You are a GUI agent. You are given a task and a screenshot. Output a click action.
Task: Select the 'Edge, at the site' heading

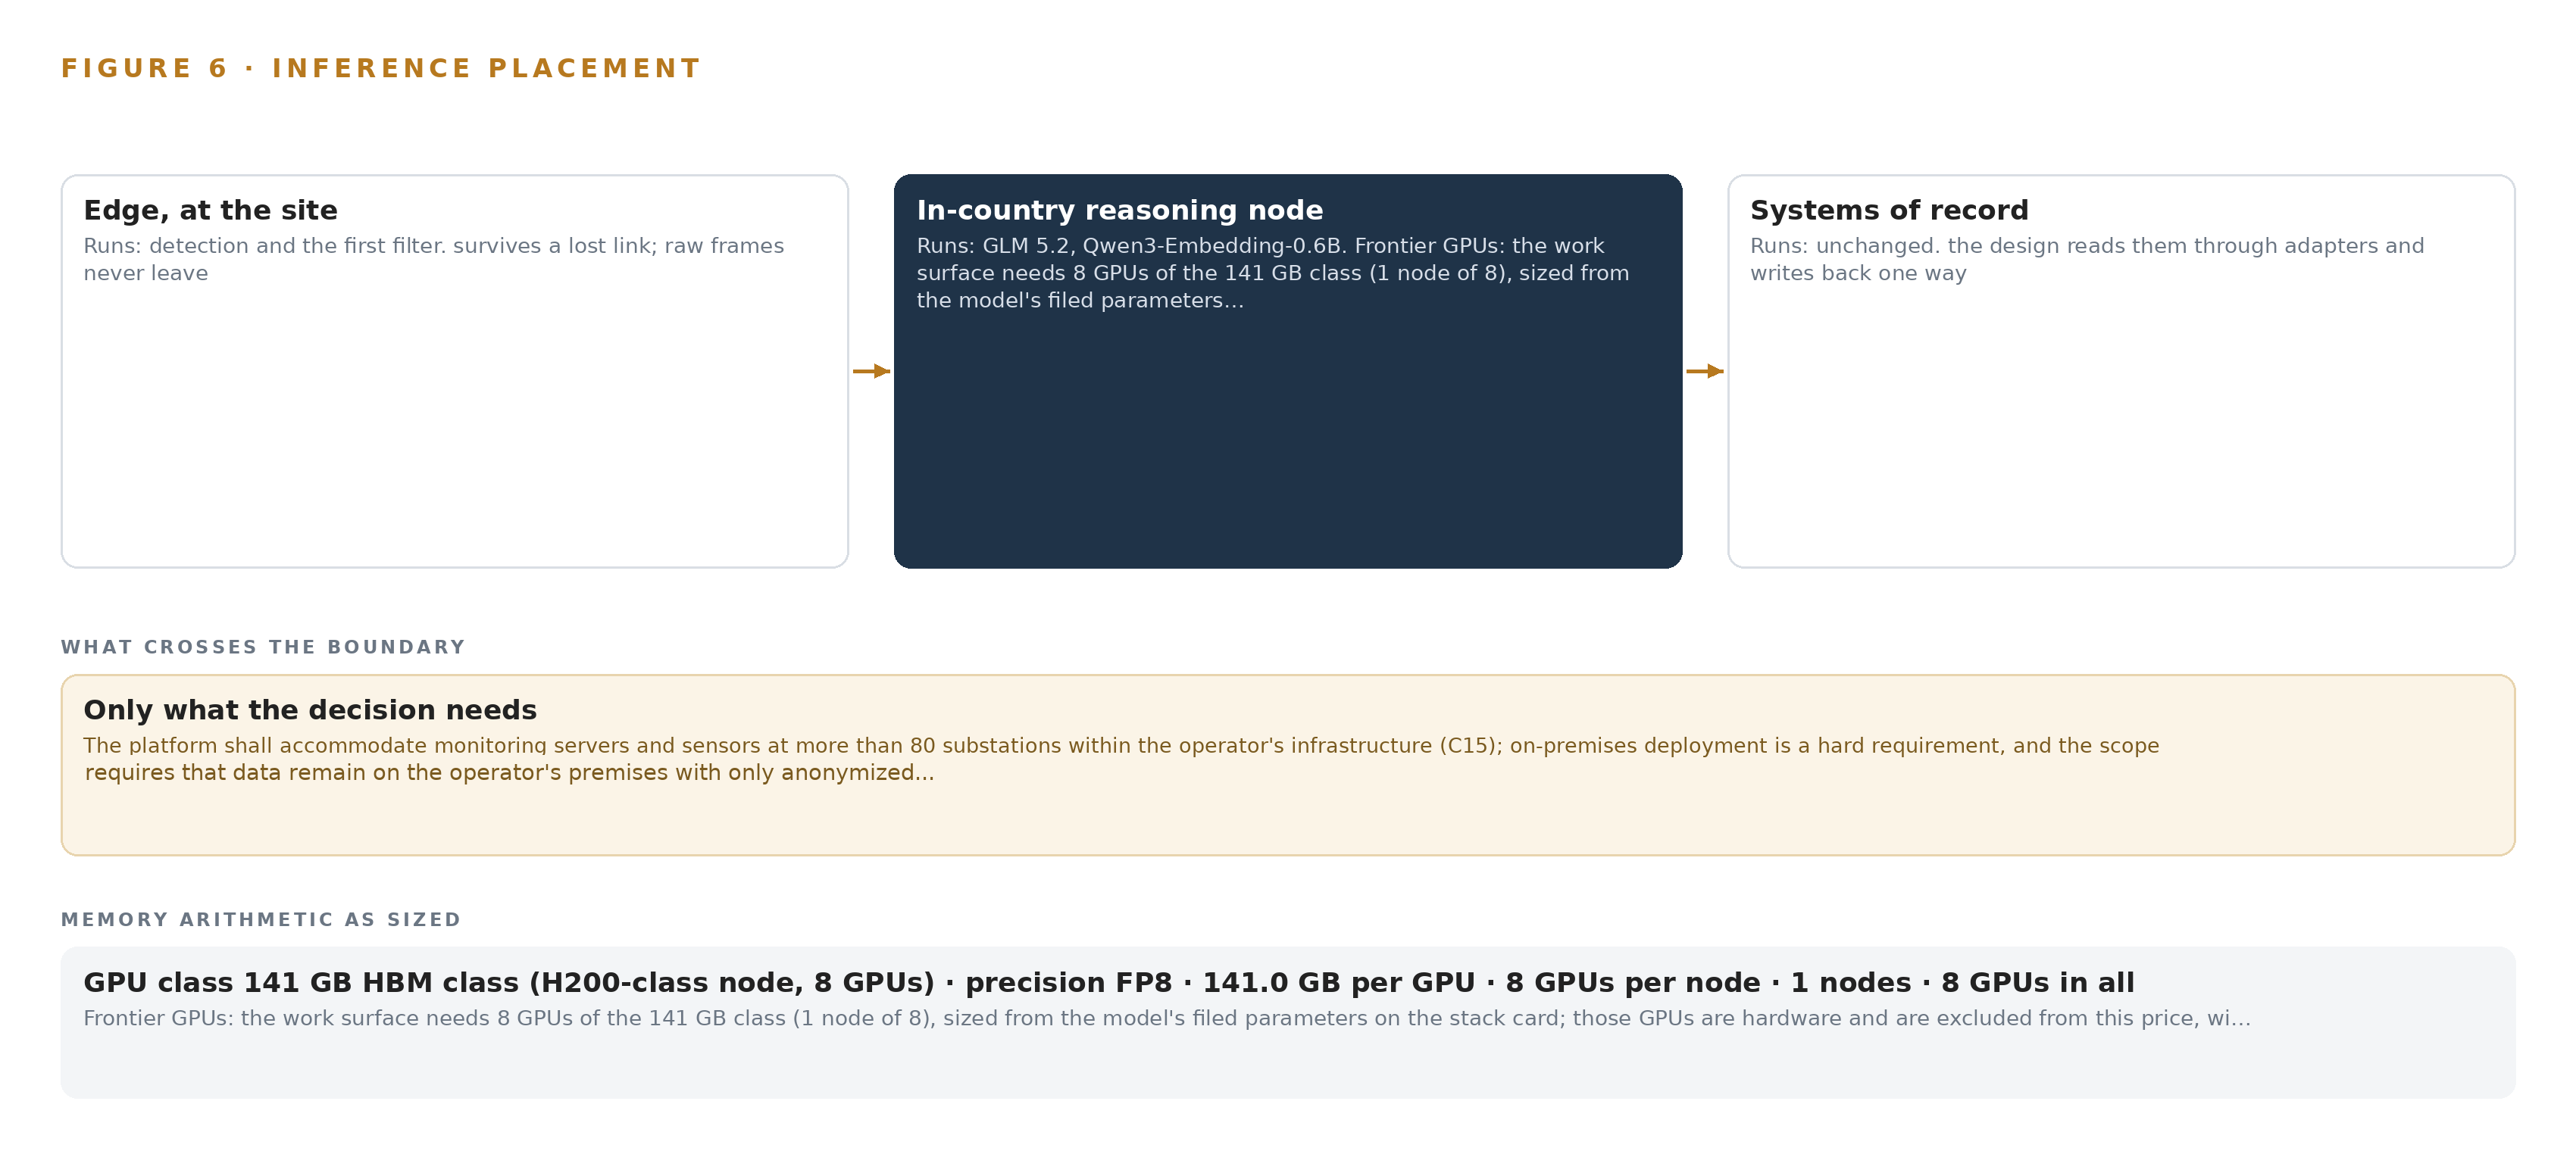210,210
